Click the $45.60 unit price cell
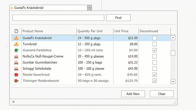196x110 pixels. [126, 75]
